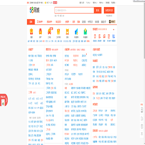Click the magnifier icon inside the search box

(56, 10)
